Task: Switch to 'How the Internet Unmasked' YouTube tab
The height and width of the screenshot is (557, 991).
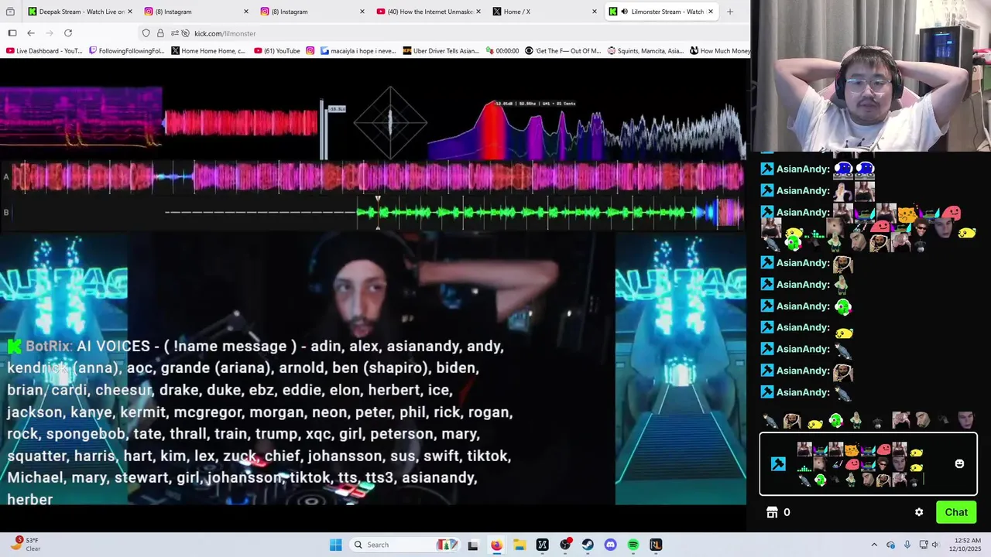Action: click(428, 12)
